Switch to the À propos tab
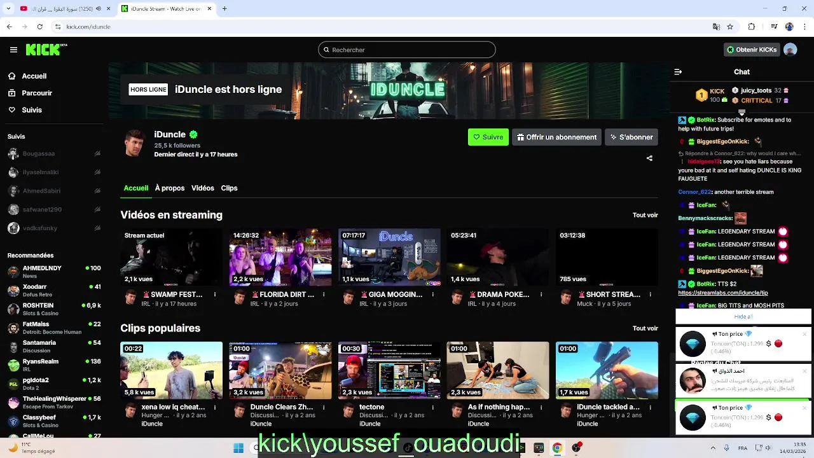The width and height of the screenshot is (814, 458). [170, 188]
